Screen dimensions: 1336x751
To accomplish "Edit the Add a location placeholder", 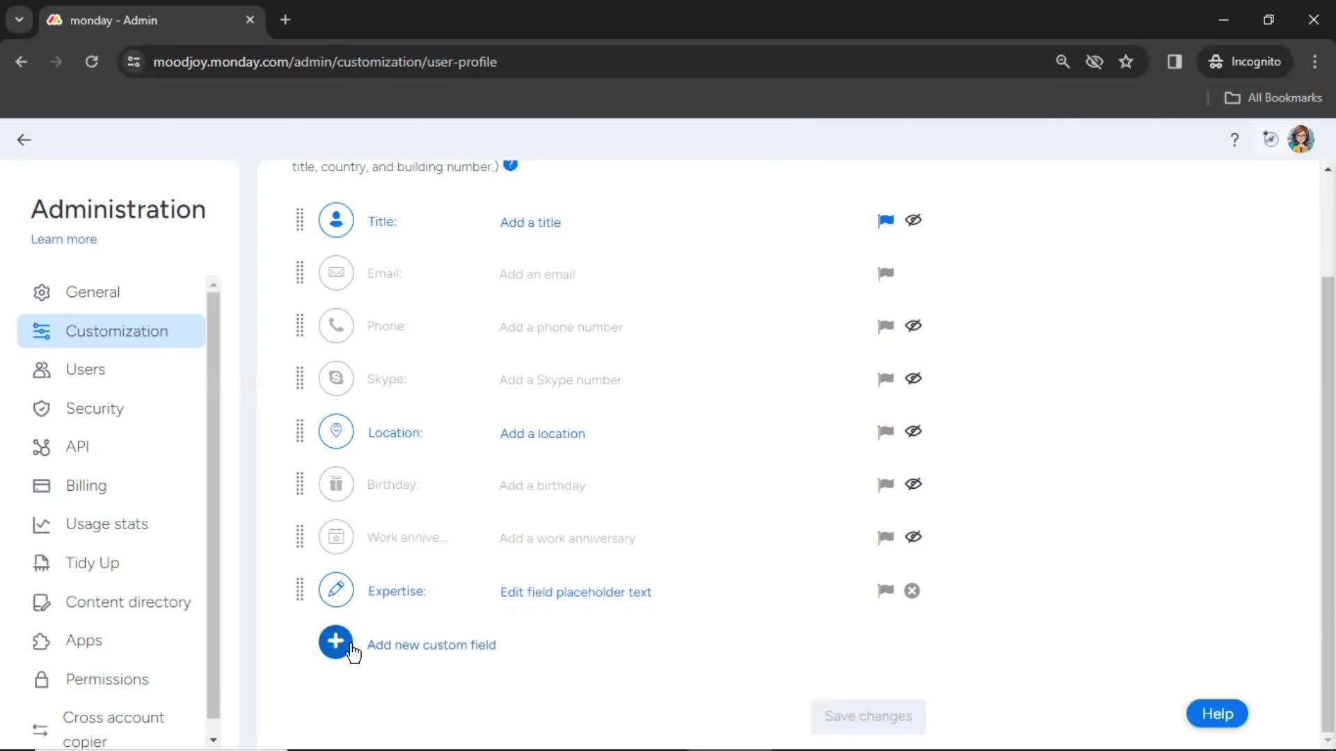I will [543, 433].
